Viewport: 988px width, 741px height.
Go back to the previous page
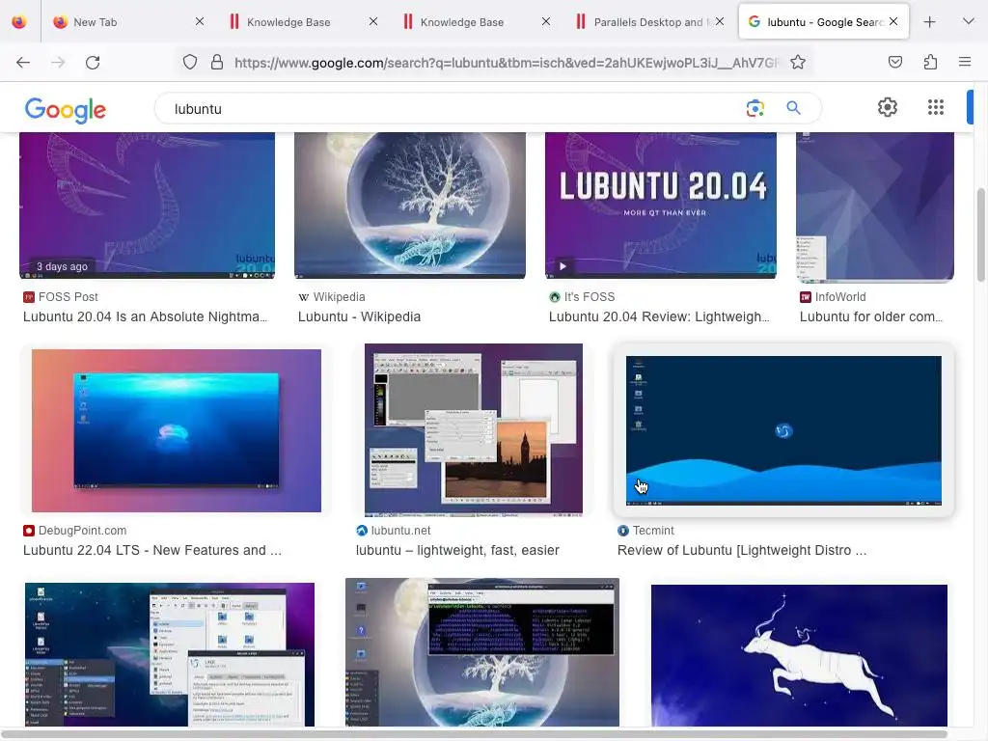[x=23, y=63]
